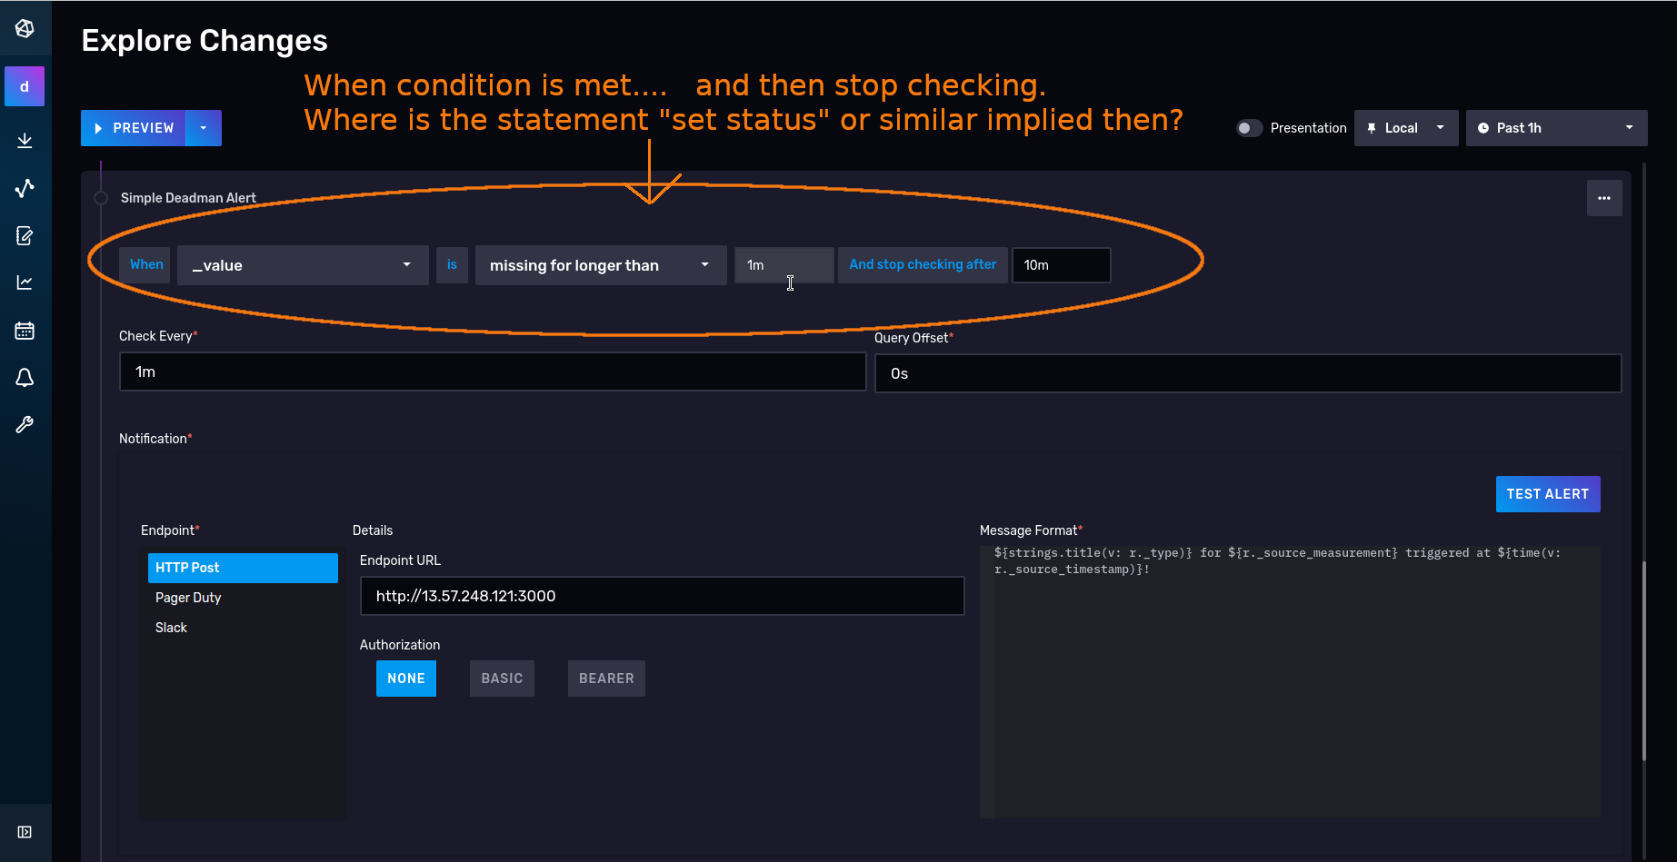Click the PREVIEW button
This screenshot has height=862, width=1677.
click(134, 128)
